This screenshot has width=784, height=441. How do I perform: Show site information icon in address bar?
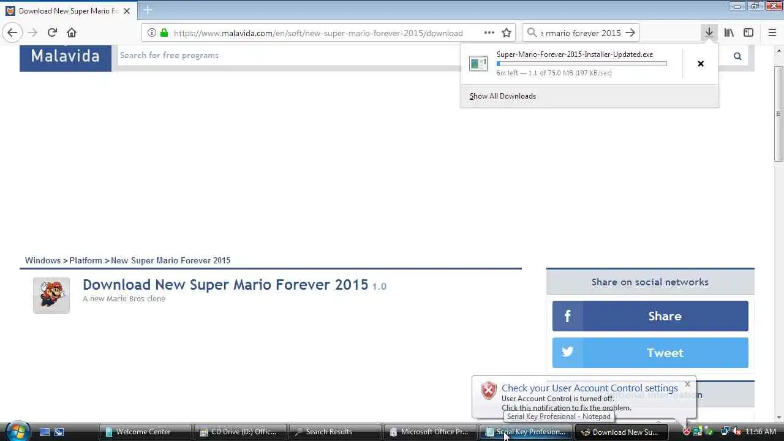pos(151,33)
